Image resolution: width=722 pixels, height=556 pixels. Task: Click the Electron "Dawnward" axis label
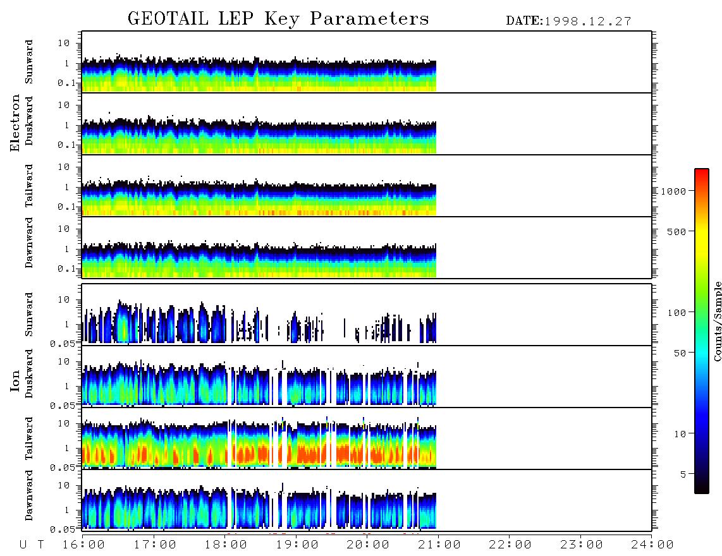pyautogui.click(x=29, y=243)
